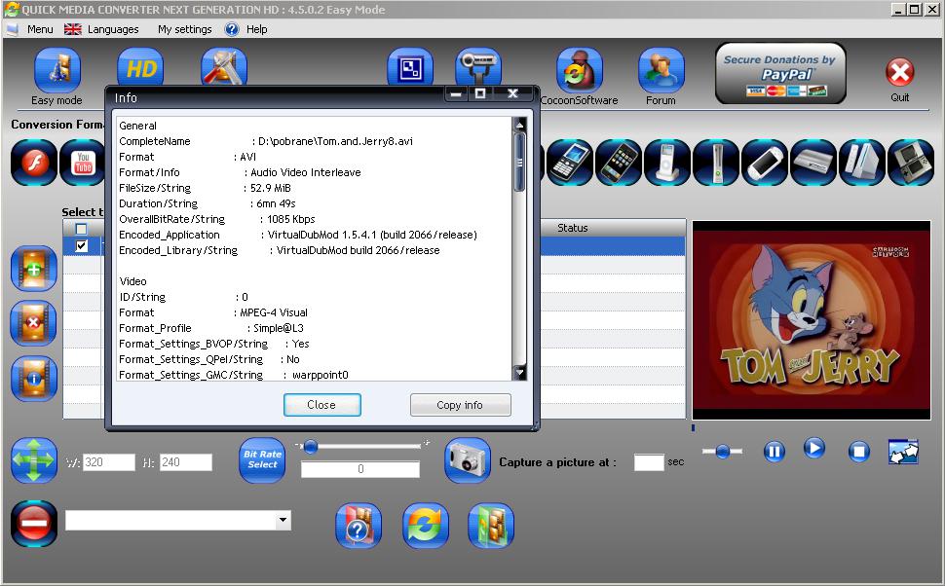Click the red no-entry stop icon
Viewport: 945px width, 586px height.
click(34, 524)
